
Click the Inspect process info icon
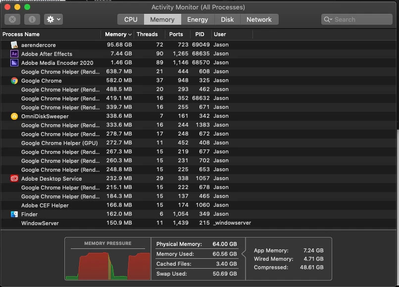(32, 19)
